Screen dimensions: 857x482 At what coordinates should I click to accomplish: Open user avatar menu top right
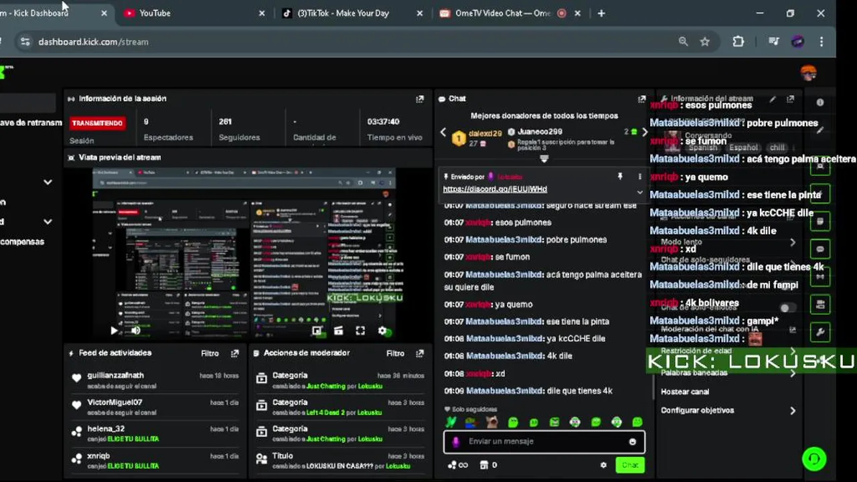pyautogui.click(x=808, y=72)
